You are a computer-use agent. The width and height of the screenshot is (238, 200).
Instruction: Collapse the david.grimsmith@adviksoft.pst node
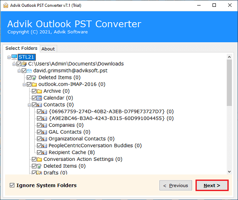click(x=19, y=71)
